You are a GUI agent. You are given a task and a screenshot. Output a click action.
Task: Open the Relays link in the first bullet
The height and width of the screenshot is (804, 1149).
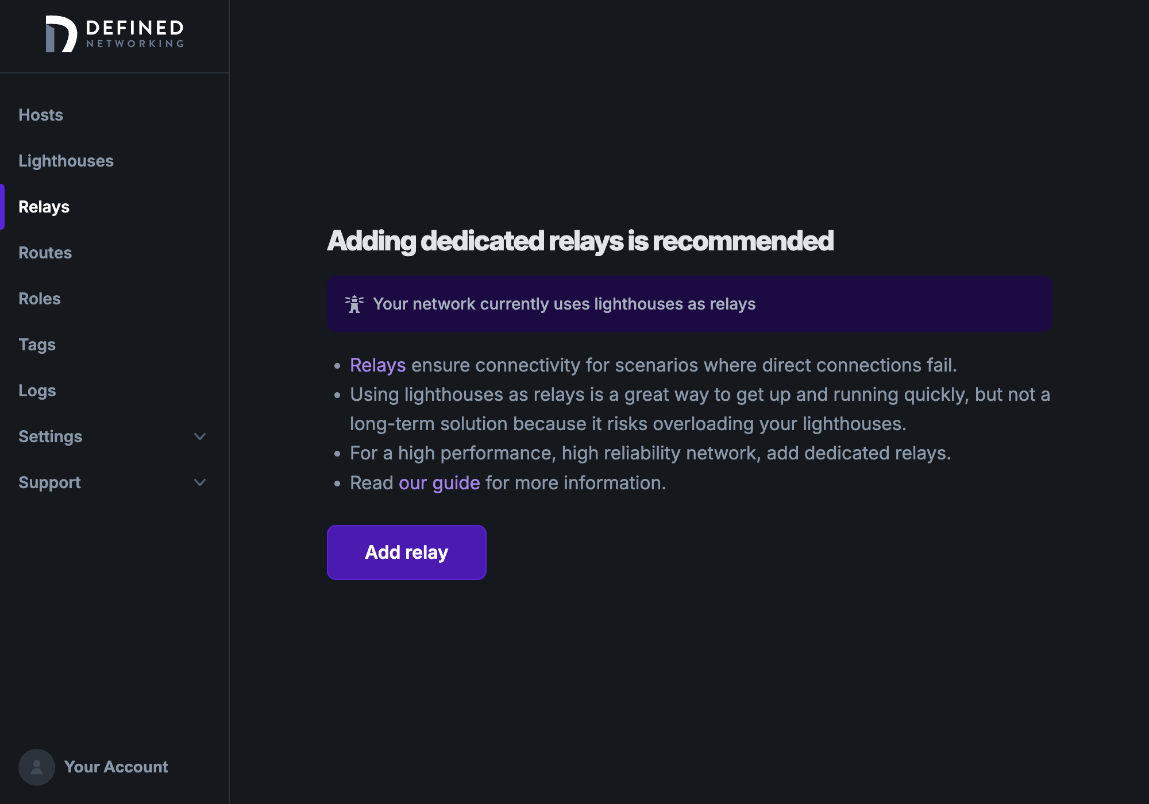point(377,365)
